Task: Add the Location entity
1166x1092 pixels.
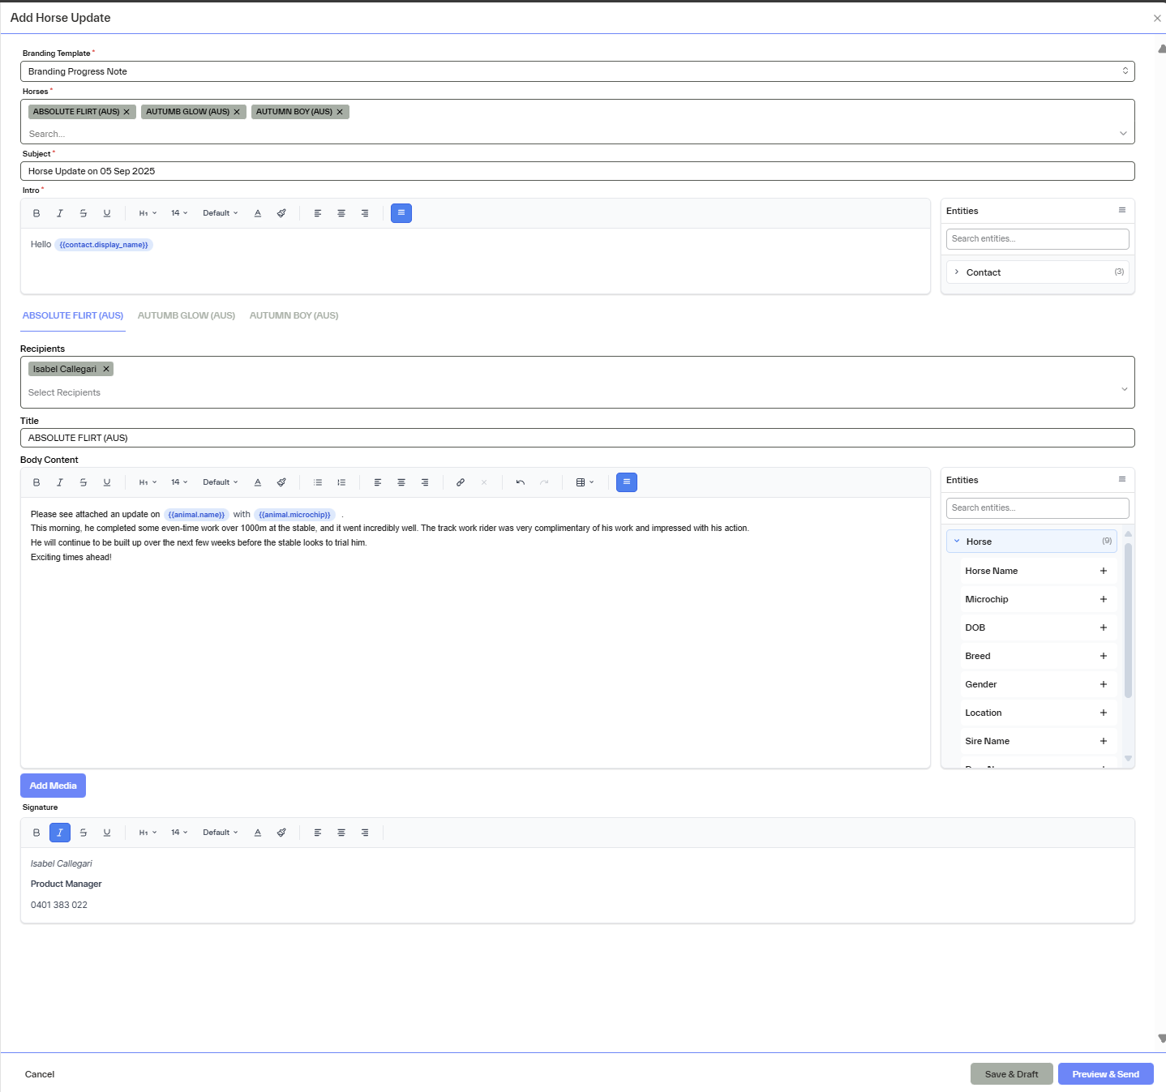Action: click(1104, 713)
